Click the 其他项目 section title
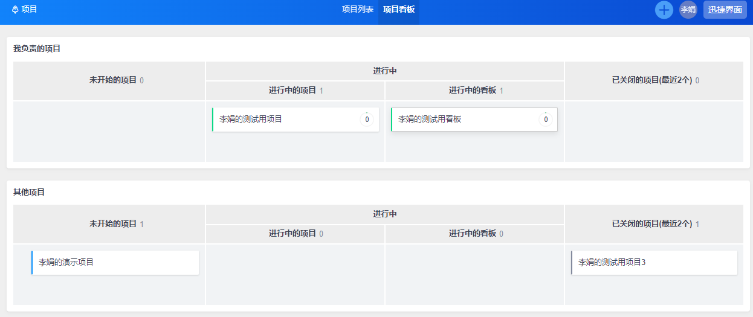 29,192
